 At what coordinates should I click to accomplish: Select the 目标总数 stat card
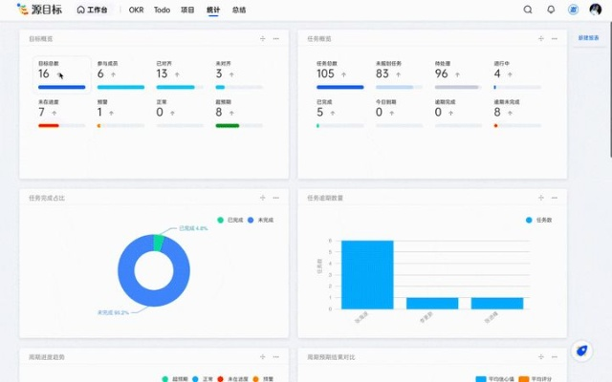[62, 74]
